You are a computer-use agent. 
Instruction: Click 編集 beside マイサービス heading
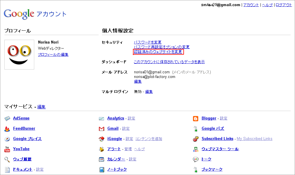[x=41, y=107]
